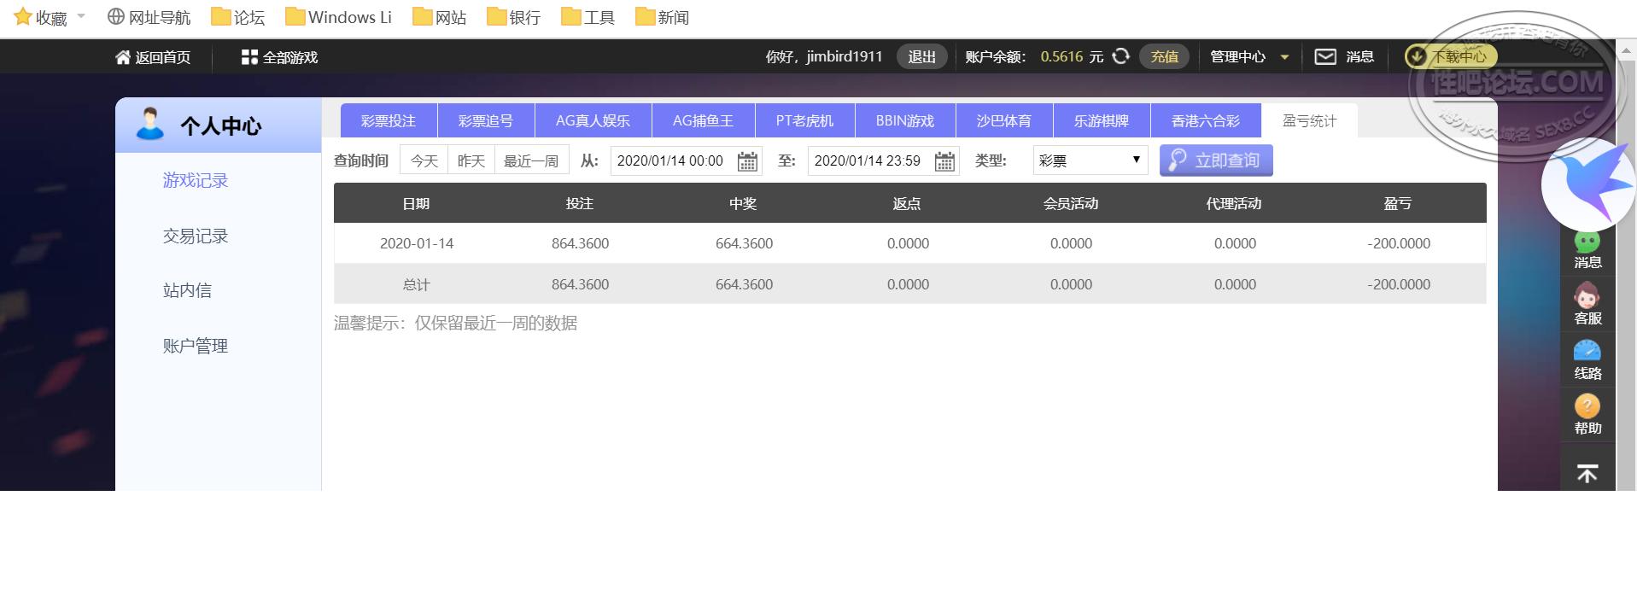Click the 日期 column header
The height and width of the screenshot is (595, 1637).
(x=416, y=203)
